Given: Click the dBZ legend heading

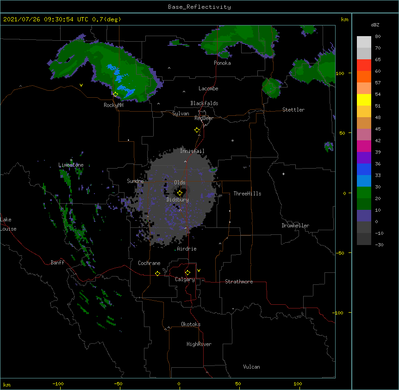Looking at the screenshot, I should pos(375,25).
